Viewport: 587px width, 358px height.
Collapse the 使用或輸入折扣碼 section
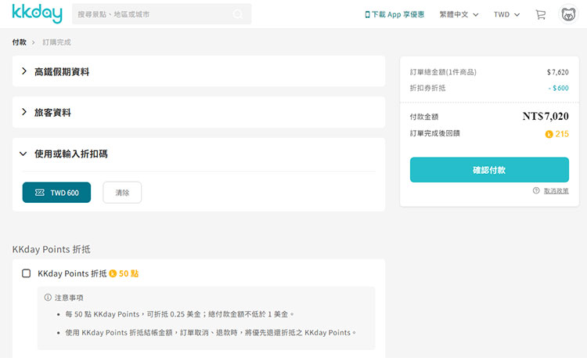(x=24, y=154)
